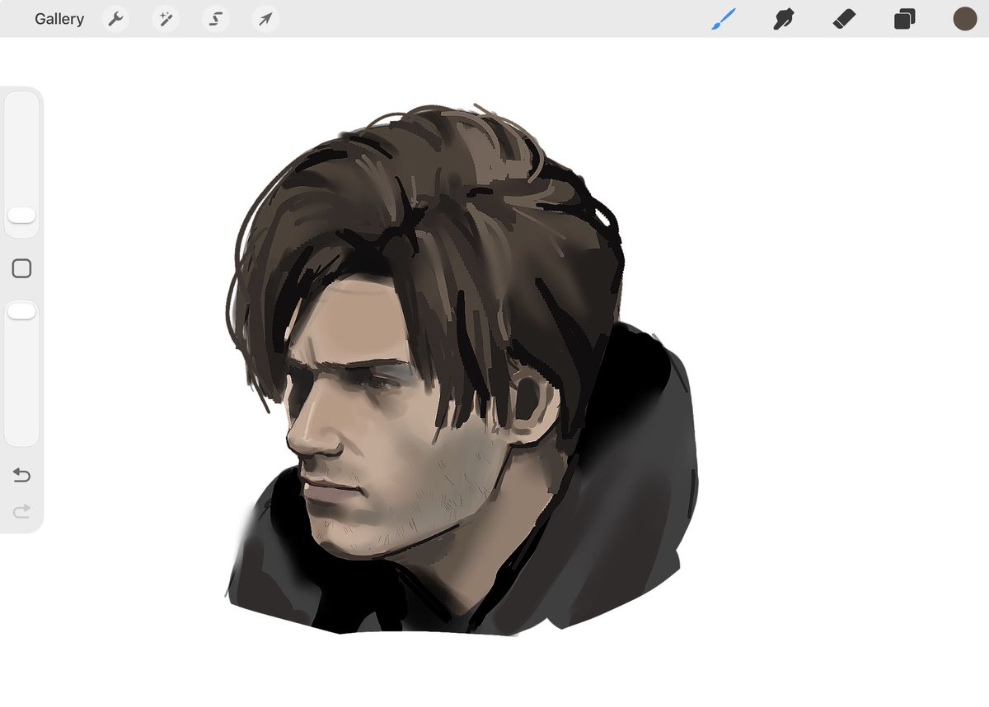
Task: Click the brush opacity slider handle
Action: pos(21,311)
